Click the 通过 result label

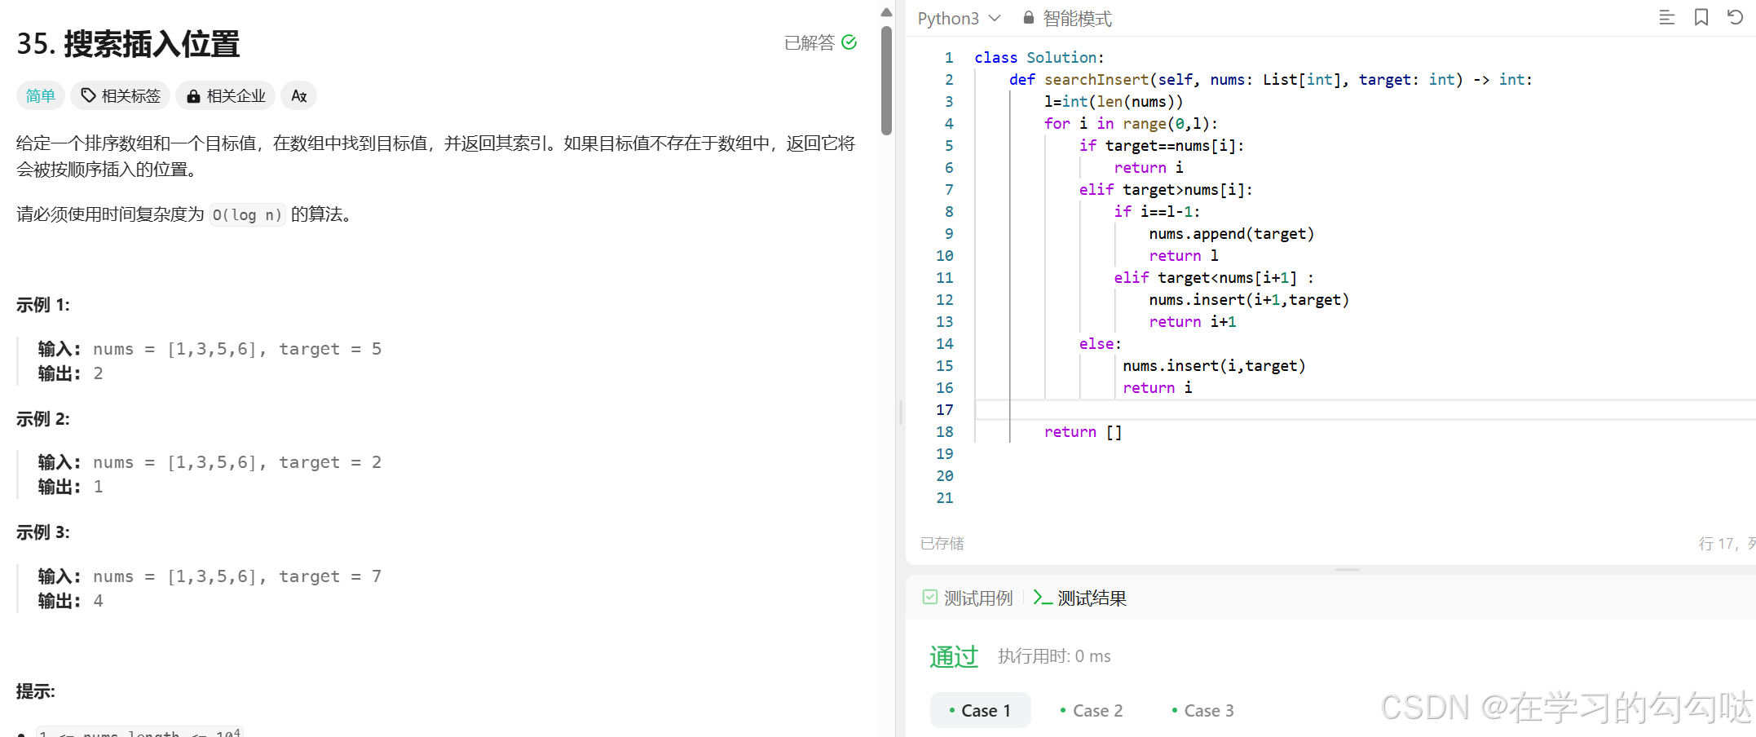point(954,656)
